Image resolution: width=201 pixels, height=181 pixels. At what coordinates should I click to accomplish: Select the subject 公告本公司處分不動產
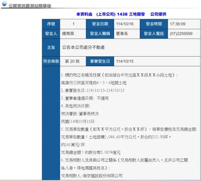[x=83, y=47]
